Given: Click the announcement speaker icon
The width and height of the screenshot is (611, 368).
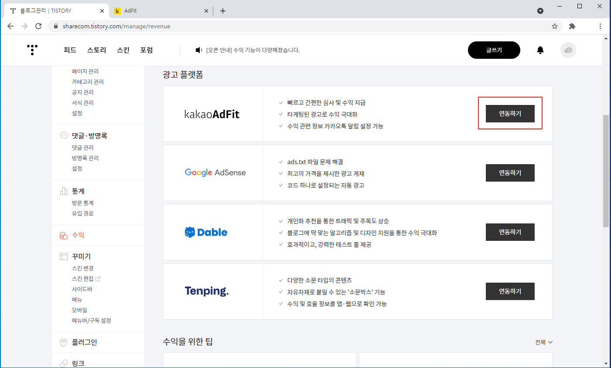Looking at the screenshot, I should click(198, 50).
